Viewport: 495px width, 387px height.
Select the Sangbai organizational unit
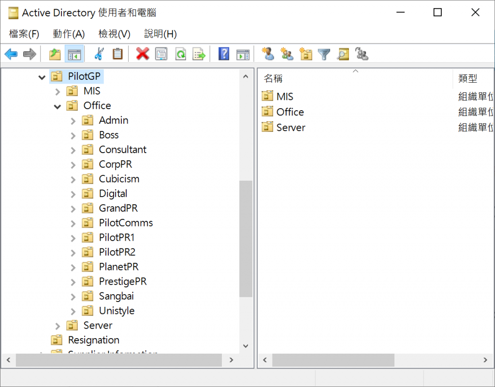click(x=116, y=296)
